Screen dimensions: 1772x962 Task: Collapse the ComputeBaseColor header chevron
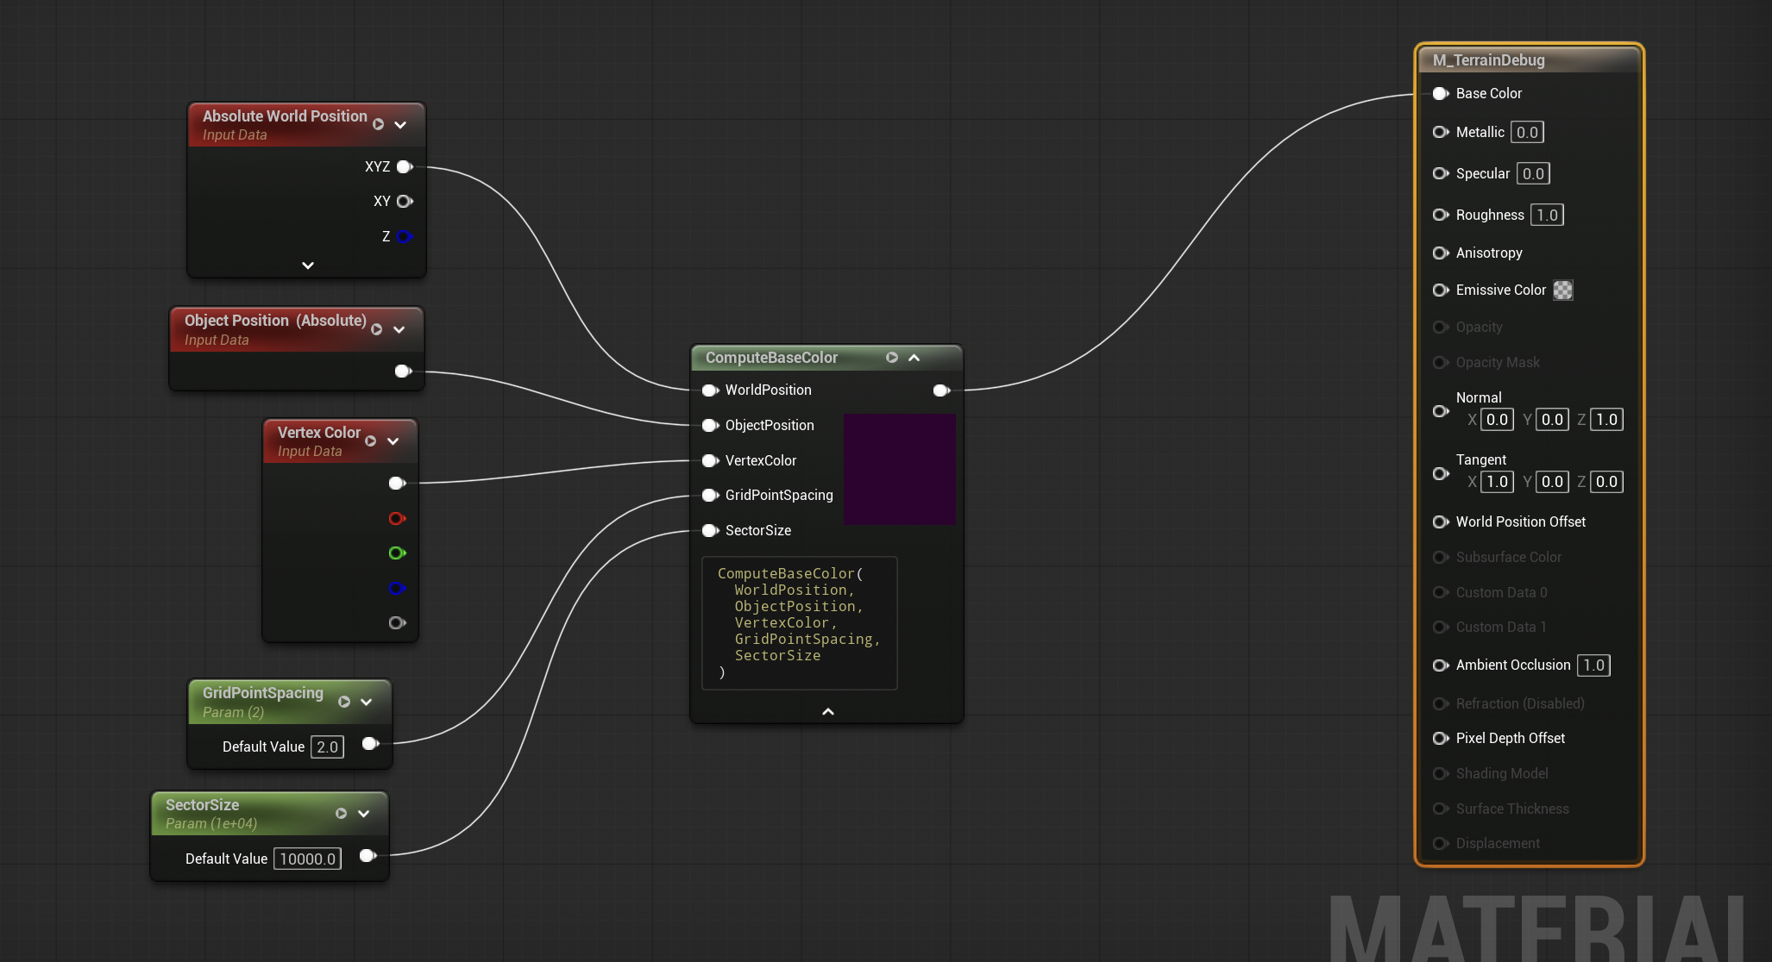[x=914, y=358]
